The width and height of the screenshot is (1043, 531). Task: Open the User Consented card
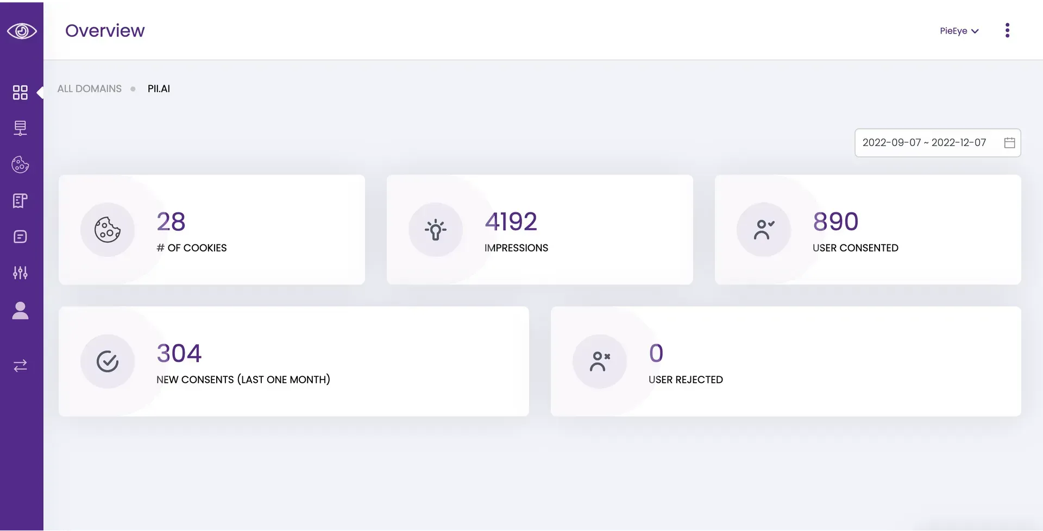868,230
